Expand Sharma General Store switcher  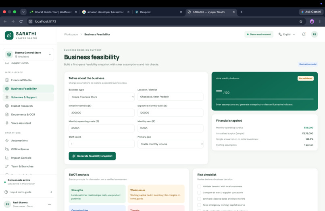28,54
